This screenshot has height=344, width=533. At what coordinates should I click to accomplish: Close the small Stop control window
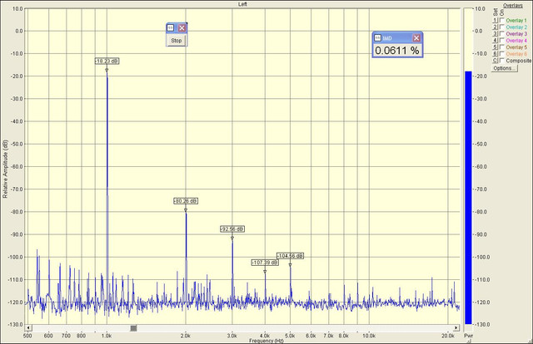coord(182,27)
